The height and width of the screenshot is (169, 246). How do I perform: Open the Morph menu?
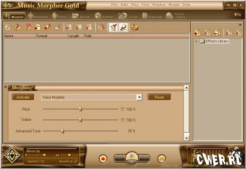[x=174, y=5]
